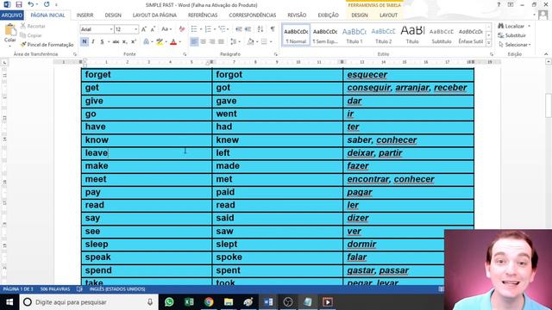Viewport: 552px width, 310px height.
Task: Switch to REFERÊNCIAS tab
Action: (x=203, y=15)
